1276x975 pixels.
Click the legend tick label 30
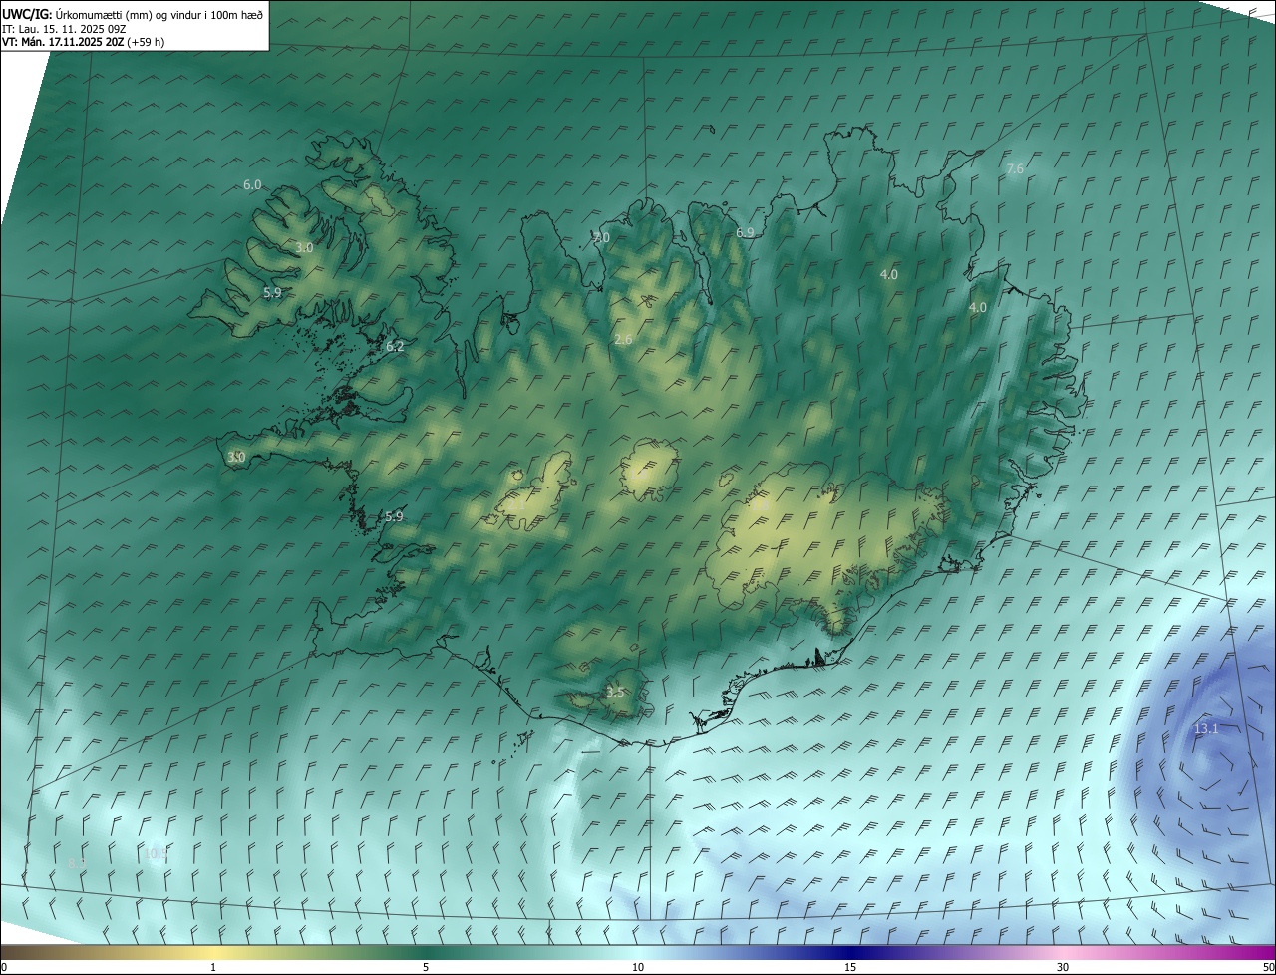pos(1063,968)
